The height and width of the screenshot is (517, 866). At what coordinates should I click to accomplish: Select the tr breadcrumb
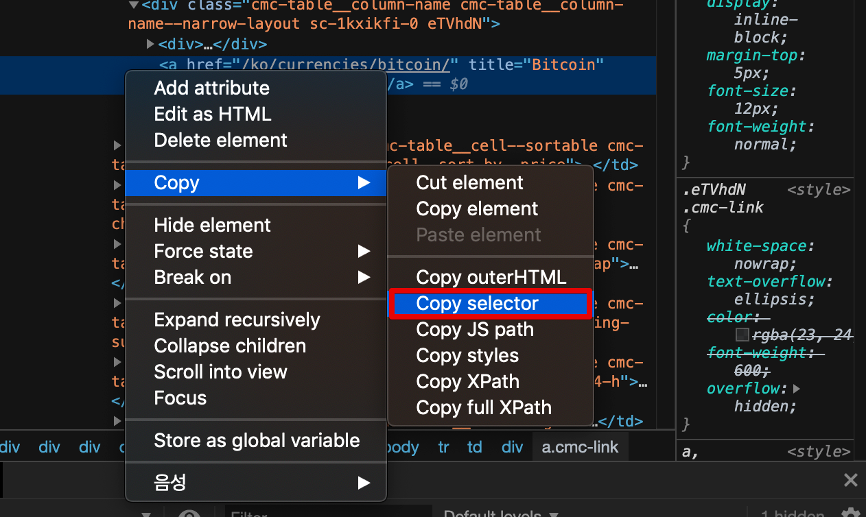444,447
